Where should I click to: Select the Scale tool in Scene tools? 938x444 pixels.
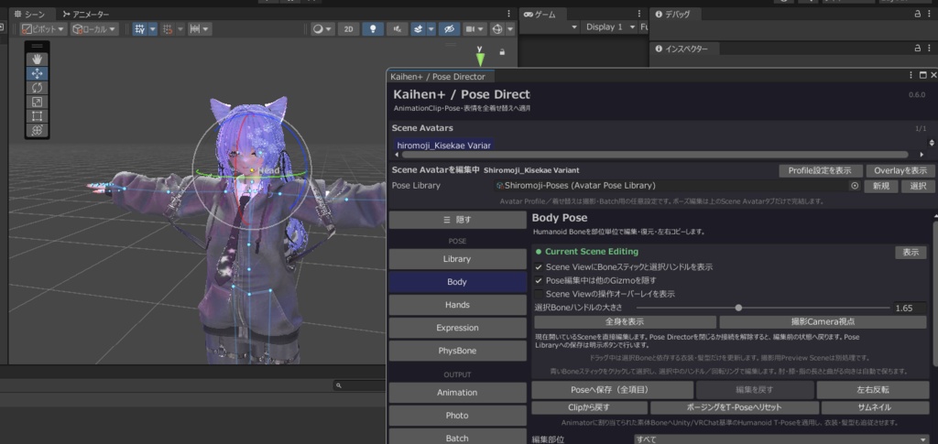pyautogui.click(x=37, y=103)
